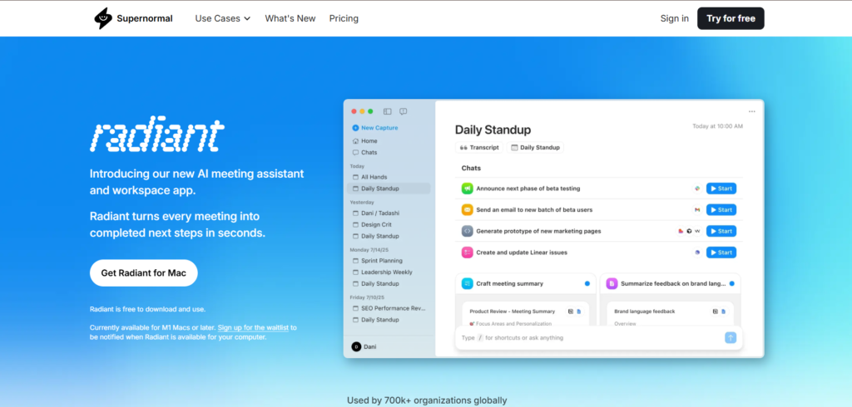Viewport: 852px width, 407px height.
Task: Click the quote icon on Transcript
Action: pyautogui.click(x=463, y=148)
